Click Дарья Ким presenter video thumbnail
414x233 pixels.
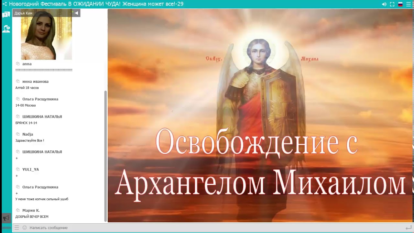pyautogui.click(x=46, y=35)
